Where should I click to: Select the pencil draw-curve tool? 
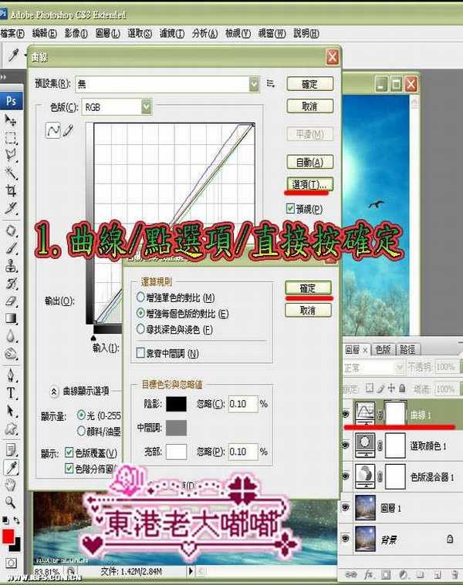coord(68,131)
